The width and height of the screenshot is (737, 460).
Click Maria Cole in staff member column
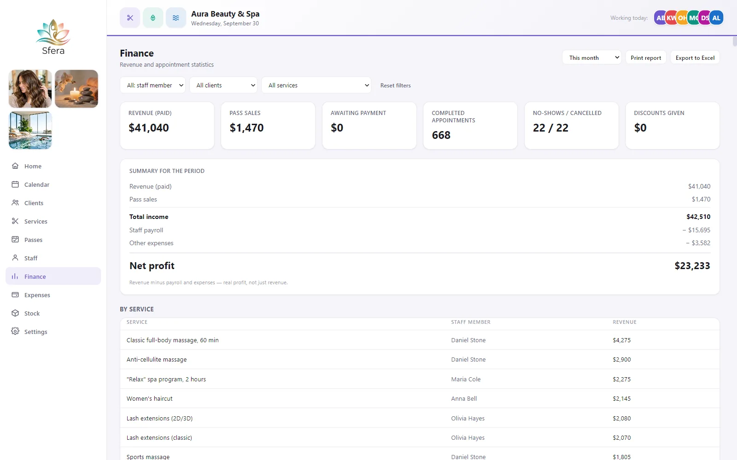pyautogui.click(x=466, y=379)
